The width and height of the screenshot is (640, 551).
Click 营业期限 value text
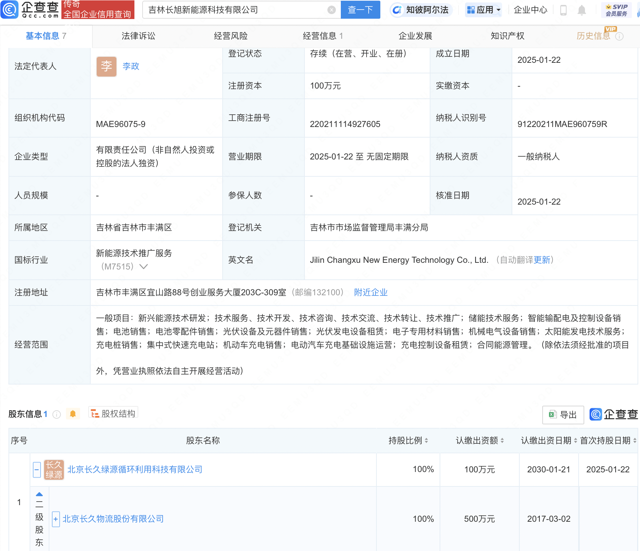point(359,157)
